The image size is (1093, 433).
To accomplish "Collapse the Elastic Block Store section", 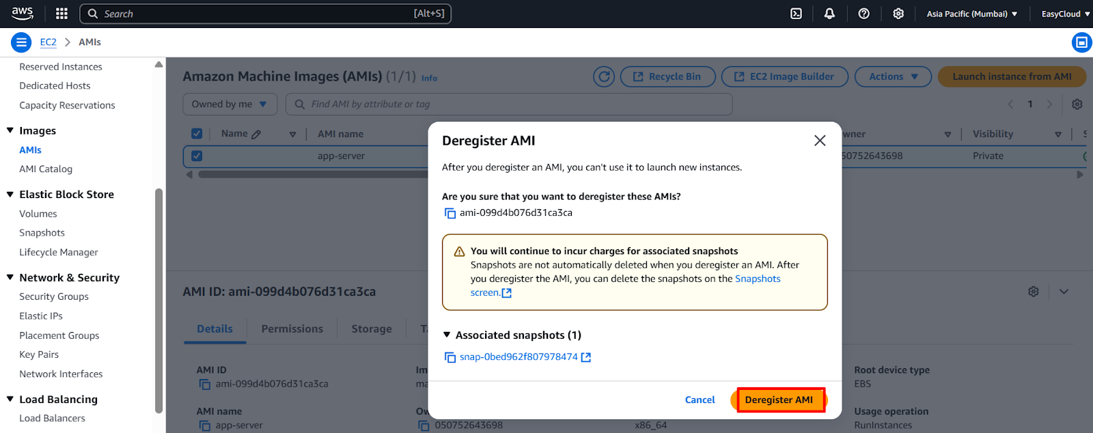I will pos(10,195).
